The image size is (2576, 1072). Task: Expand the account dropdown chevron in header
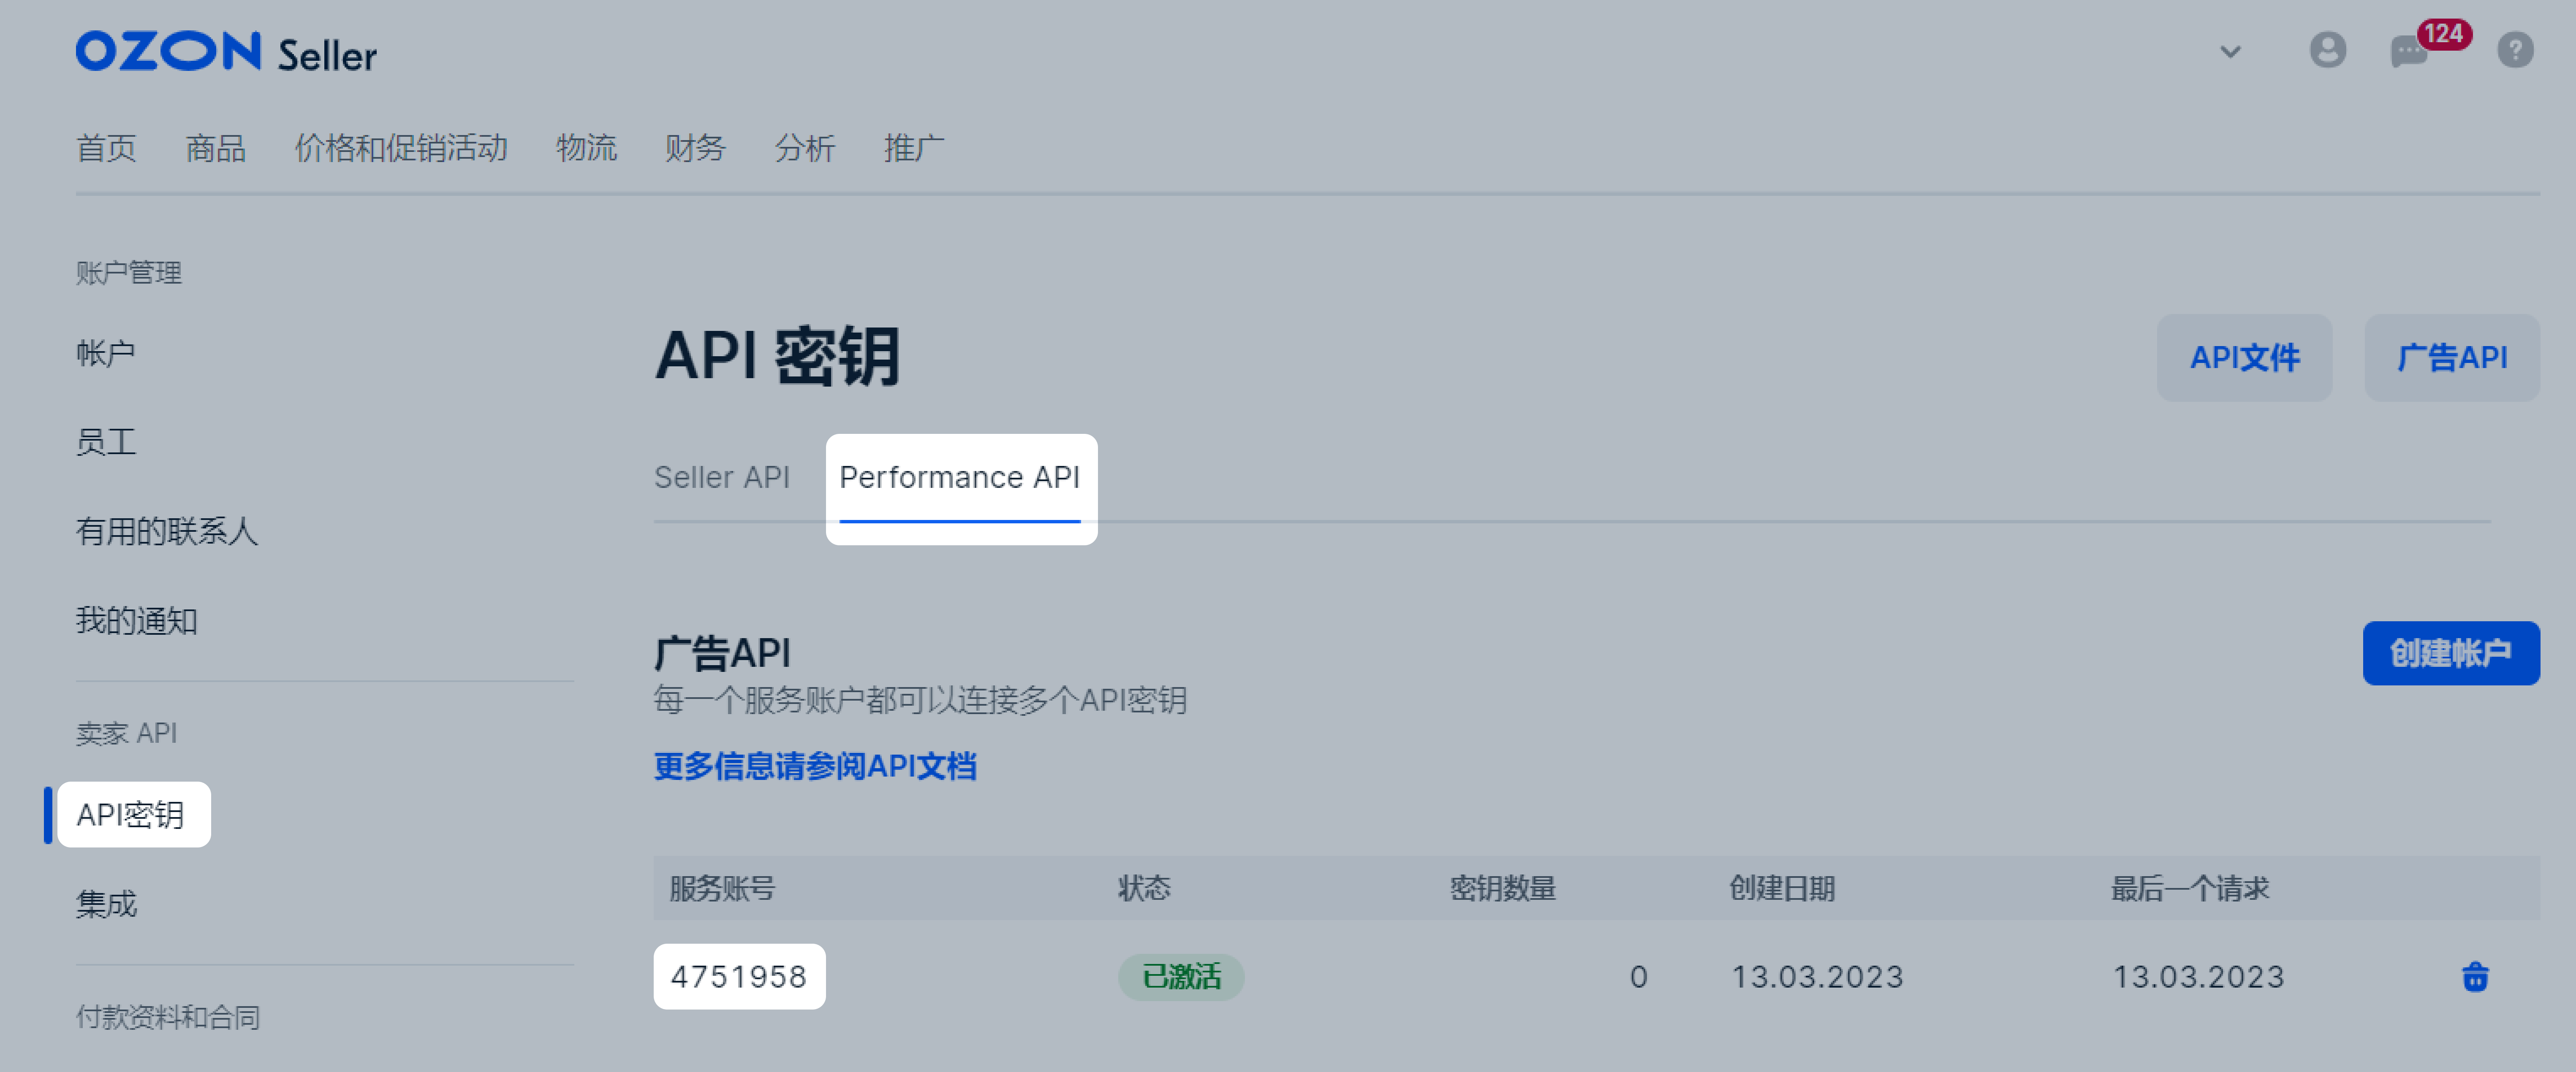pyautogui.click(x=2230, y=51)
